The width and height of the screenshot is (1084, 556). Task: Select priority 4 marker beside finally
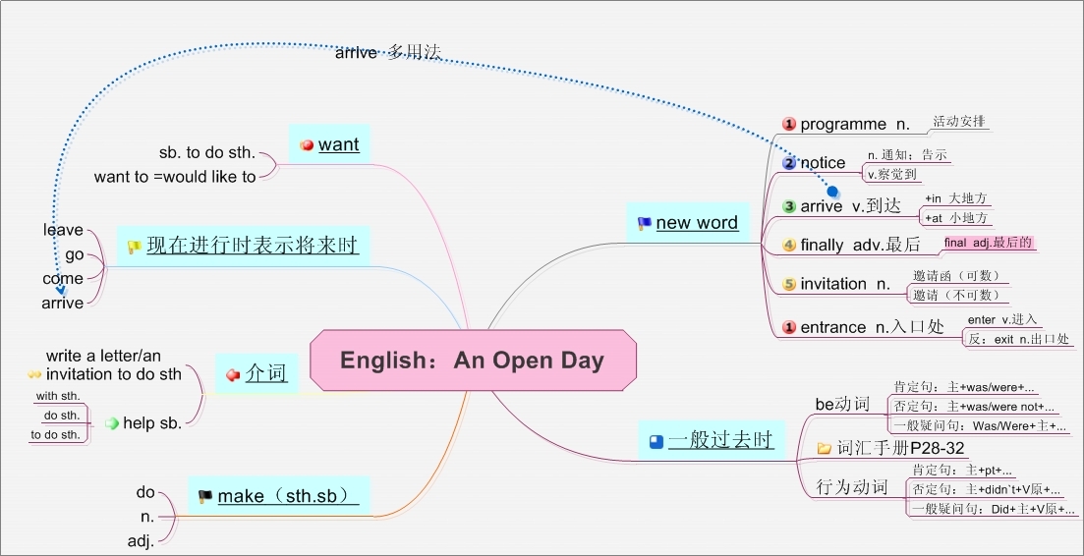pos(788,245)
